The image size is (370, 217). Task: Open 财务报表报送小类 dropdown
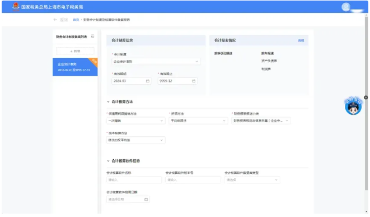[x=261, y=121]
